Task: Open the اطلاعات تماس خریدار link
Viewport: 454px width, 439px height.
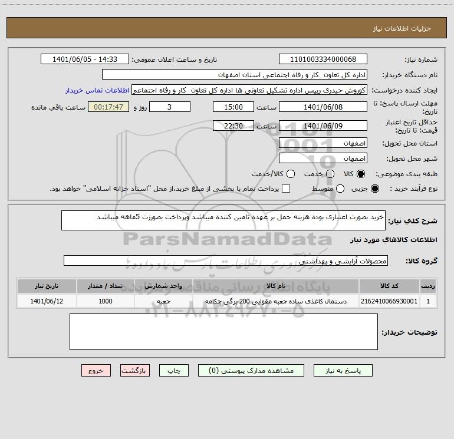Action: [x=97, y=90]
